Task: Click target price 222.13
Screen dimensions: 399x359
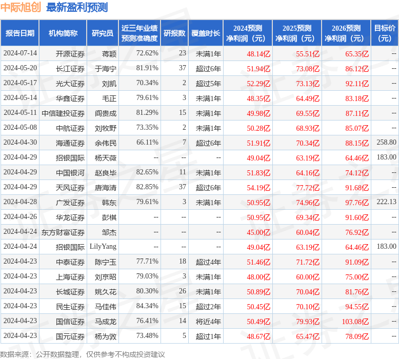Action: tap(387, 202)
